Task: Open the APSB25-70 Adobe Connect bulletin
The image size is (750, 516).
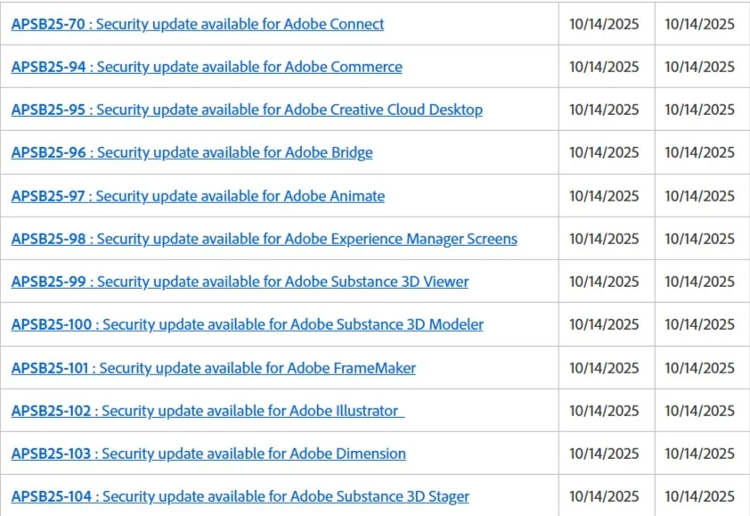Action: pos(196,24)
